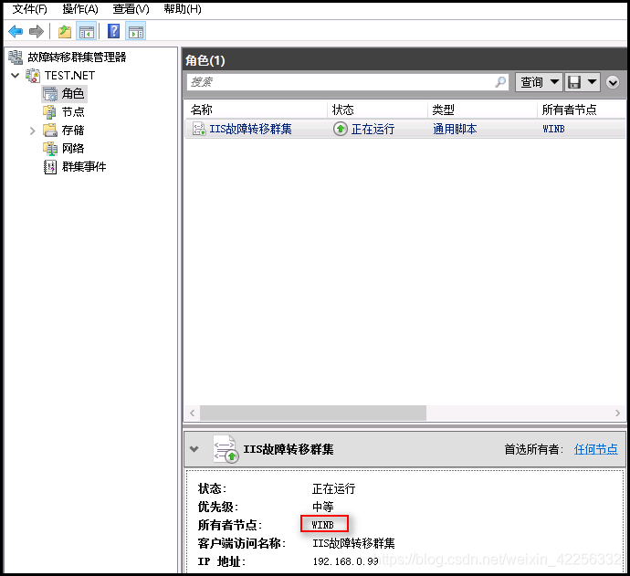Toggle the show/hide action pane icon
The width and height of the screenshot is (630, 576).
[136, 31]
